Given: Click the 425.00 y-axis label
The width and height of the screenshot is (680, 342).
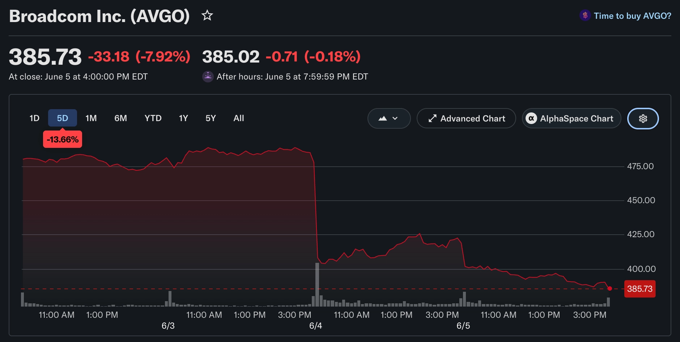Looking at the screenshot, I should coord(641,234).
